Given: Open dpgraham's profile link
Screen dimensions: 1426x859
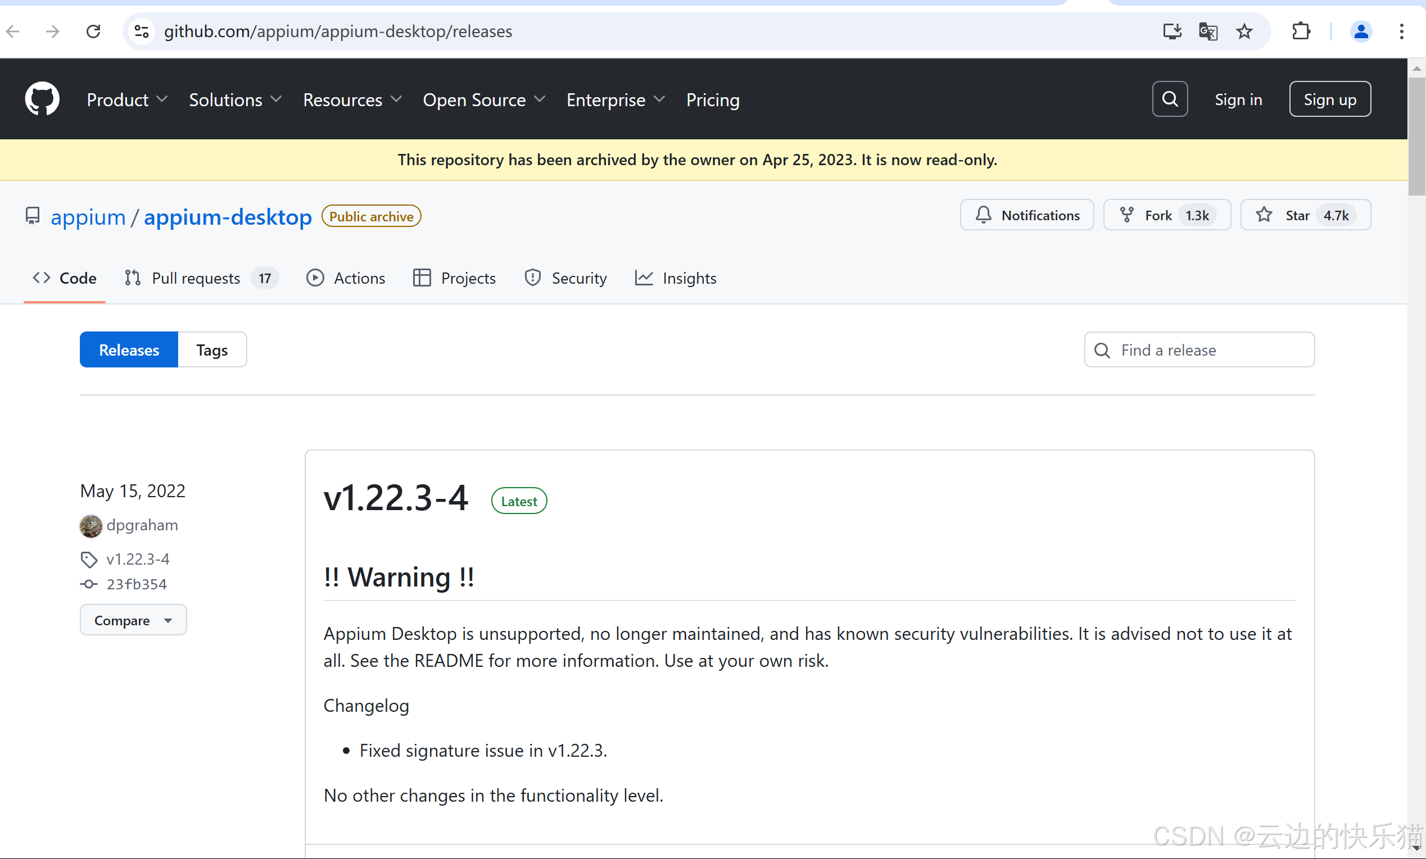Looking at the screenshot, I should (142, 525).
